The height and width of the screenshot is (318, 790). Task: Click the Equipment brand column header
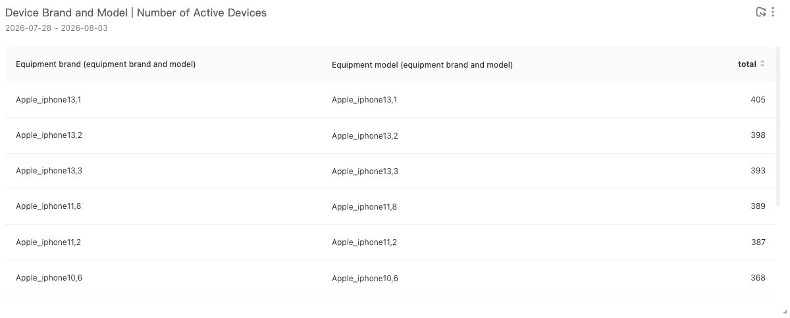point(105,64)
